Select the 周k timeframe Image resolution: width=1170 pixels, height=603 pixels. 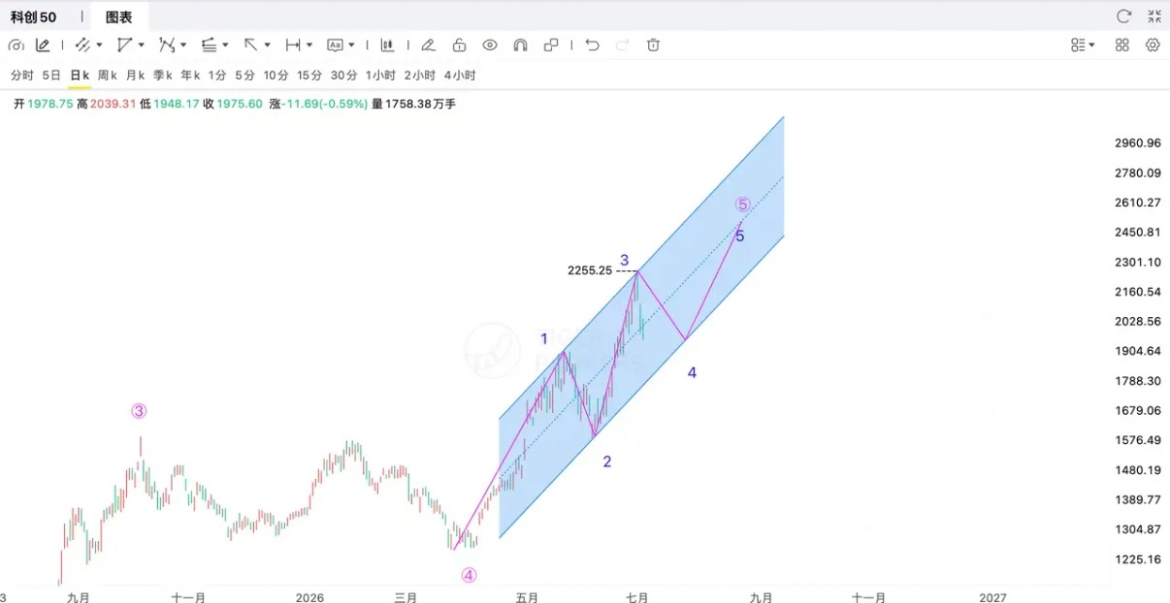(107, 75)
